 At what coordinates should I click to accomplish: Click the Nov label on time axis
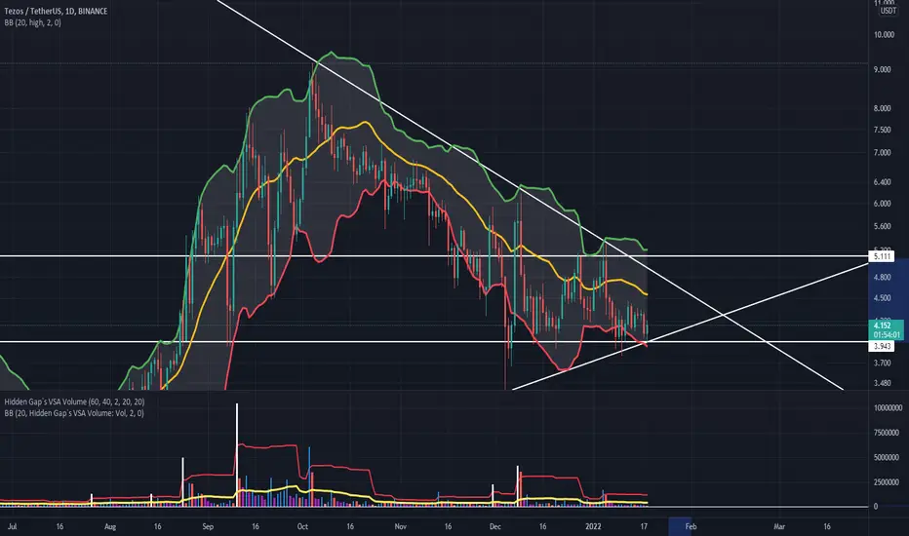[400, 526]
